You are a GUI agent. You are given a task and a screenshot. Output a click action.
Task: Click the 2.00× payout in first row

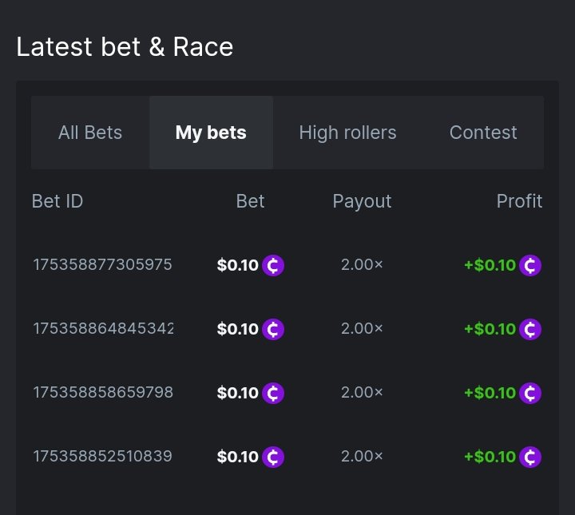[x=362, y=265]
